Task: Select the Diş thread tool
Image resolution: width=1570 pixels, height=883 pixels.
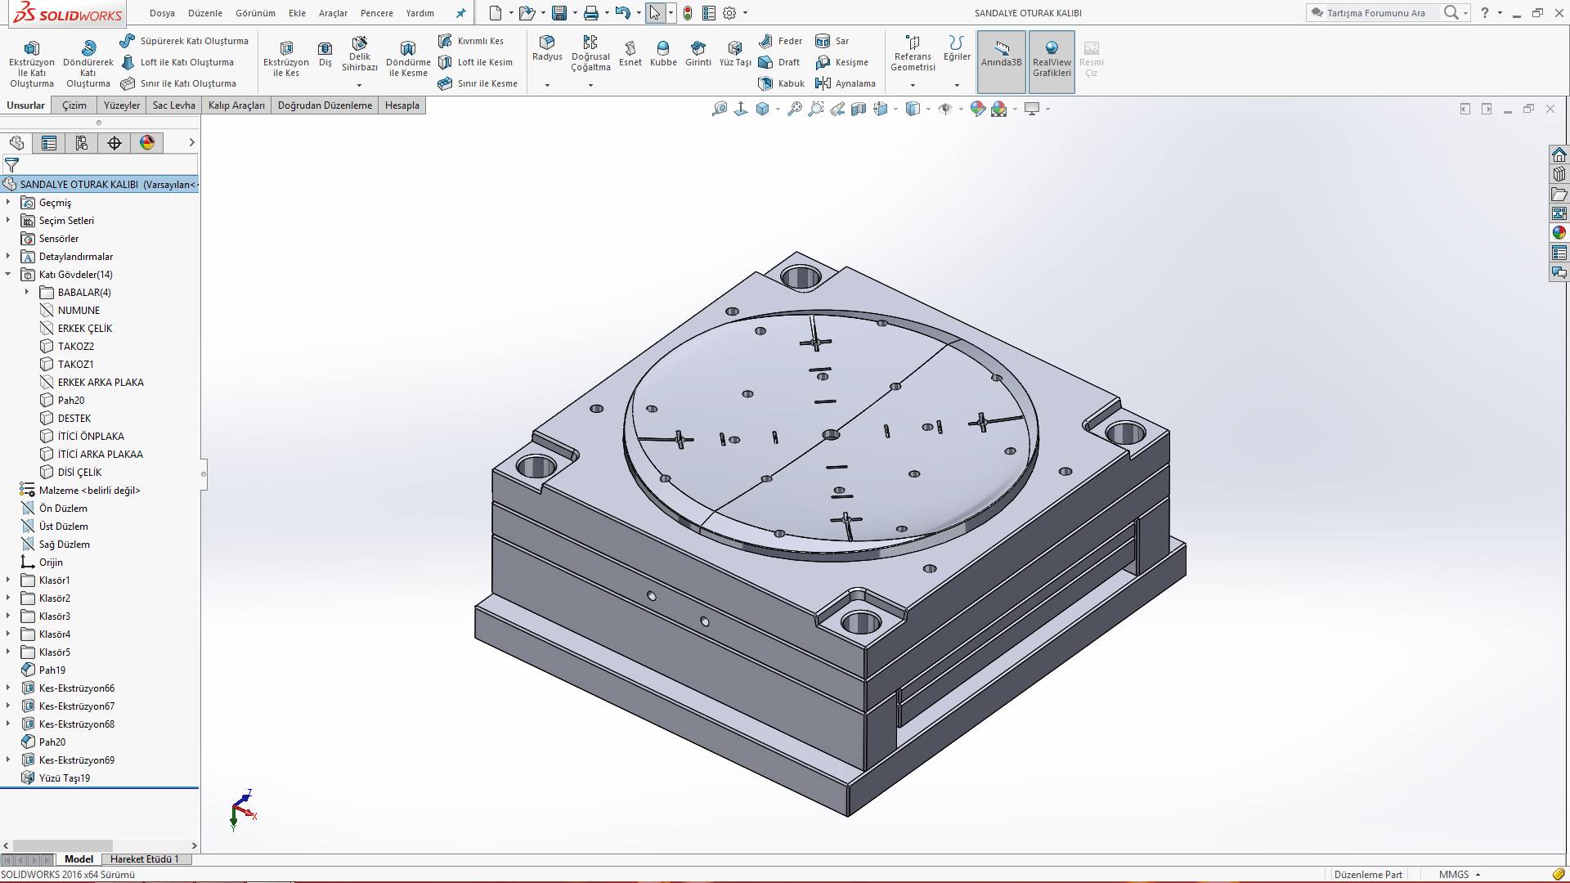Action: 325,54
